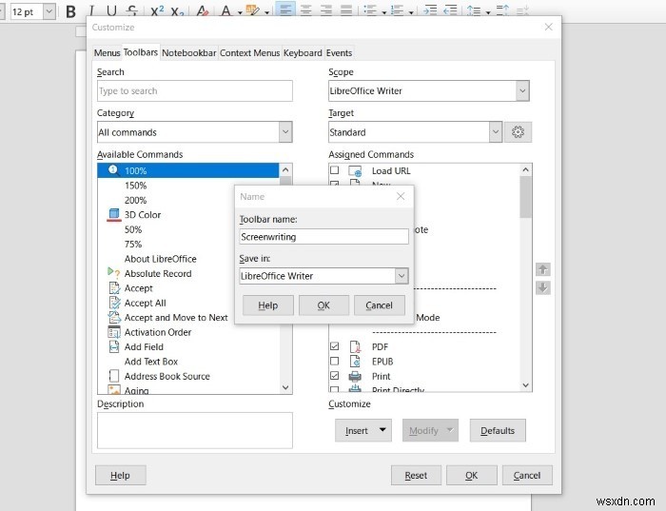Screen dimensions: 666x511
Task: Select Accept and Move to Next command
Action: point(176,318)
